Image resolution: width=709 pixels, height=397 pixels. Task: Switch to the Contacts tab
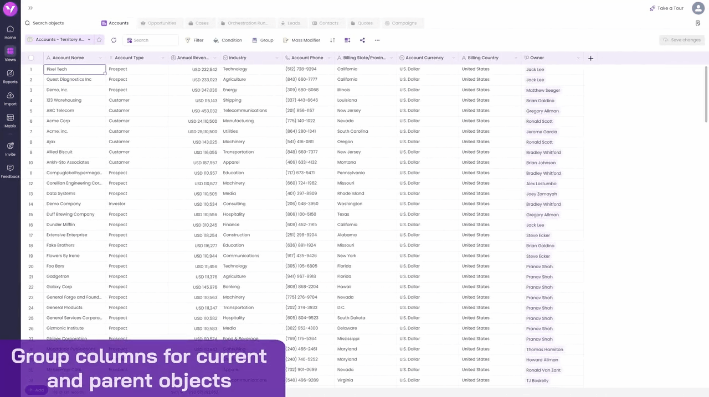(325, 23)
